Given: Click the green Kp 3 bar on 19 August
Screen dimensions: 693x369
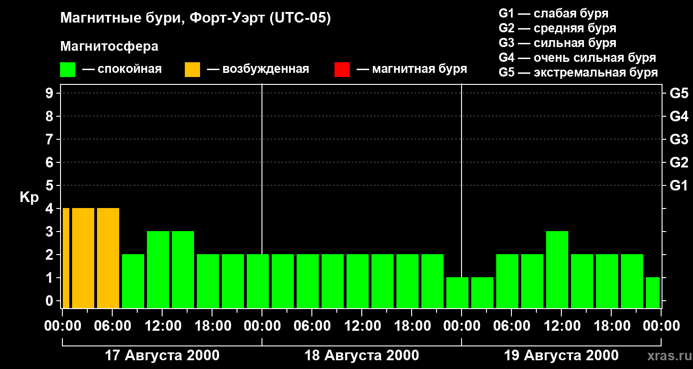Looking at the screenshot, I should tap(557, 269).
